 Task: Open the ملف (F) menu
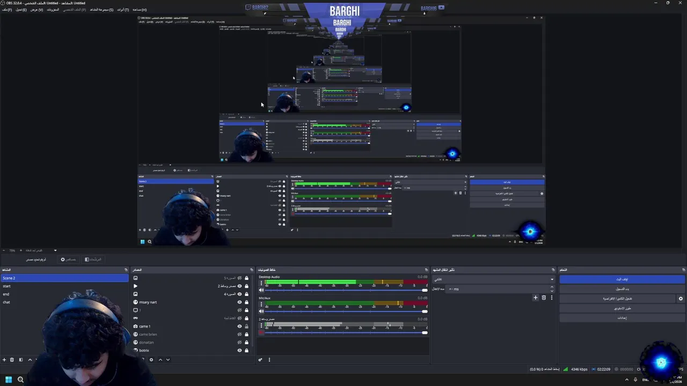pos(7,10)
